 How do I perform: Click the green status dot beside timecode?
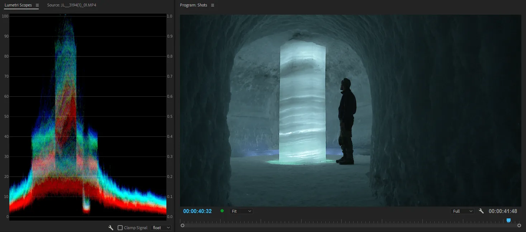pyautogui.click(x=222, y=211)
